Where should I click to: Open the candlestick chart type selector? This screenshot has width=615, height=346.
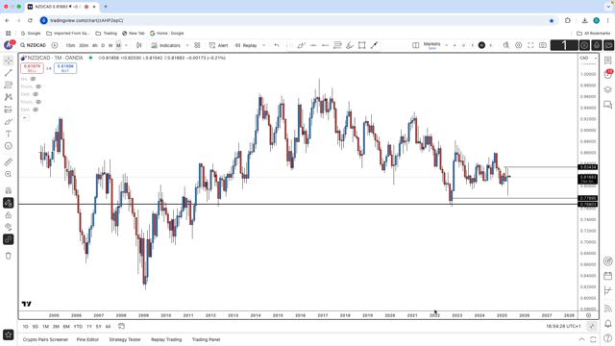(138, 45)
